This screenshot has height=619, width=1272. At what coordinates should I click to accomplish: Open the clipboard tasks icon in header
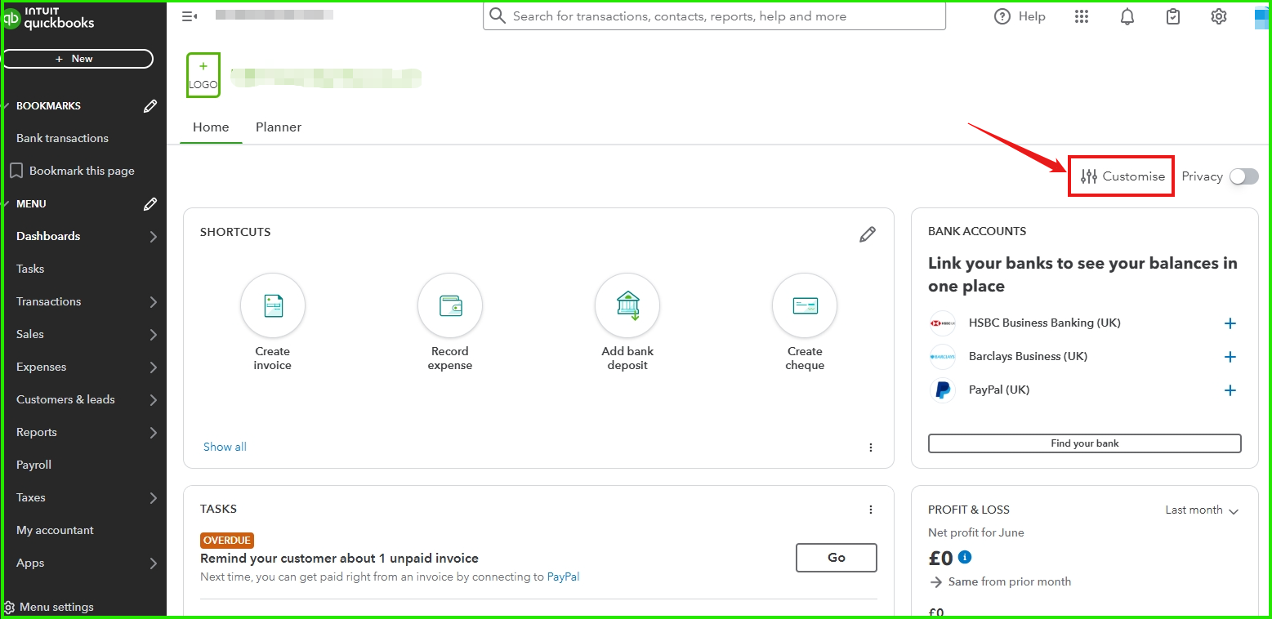(1173, 16)
